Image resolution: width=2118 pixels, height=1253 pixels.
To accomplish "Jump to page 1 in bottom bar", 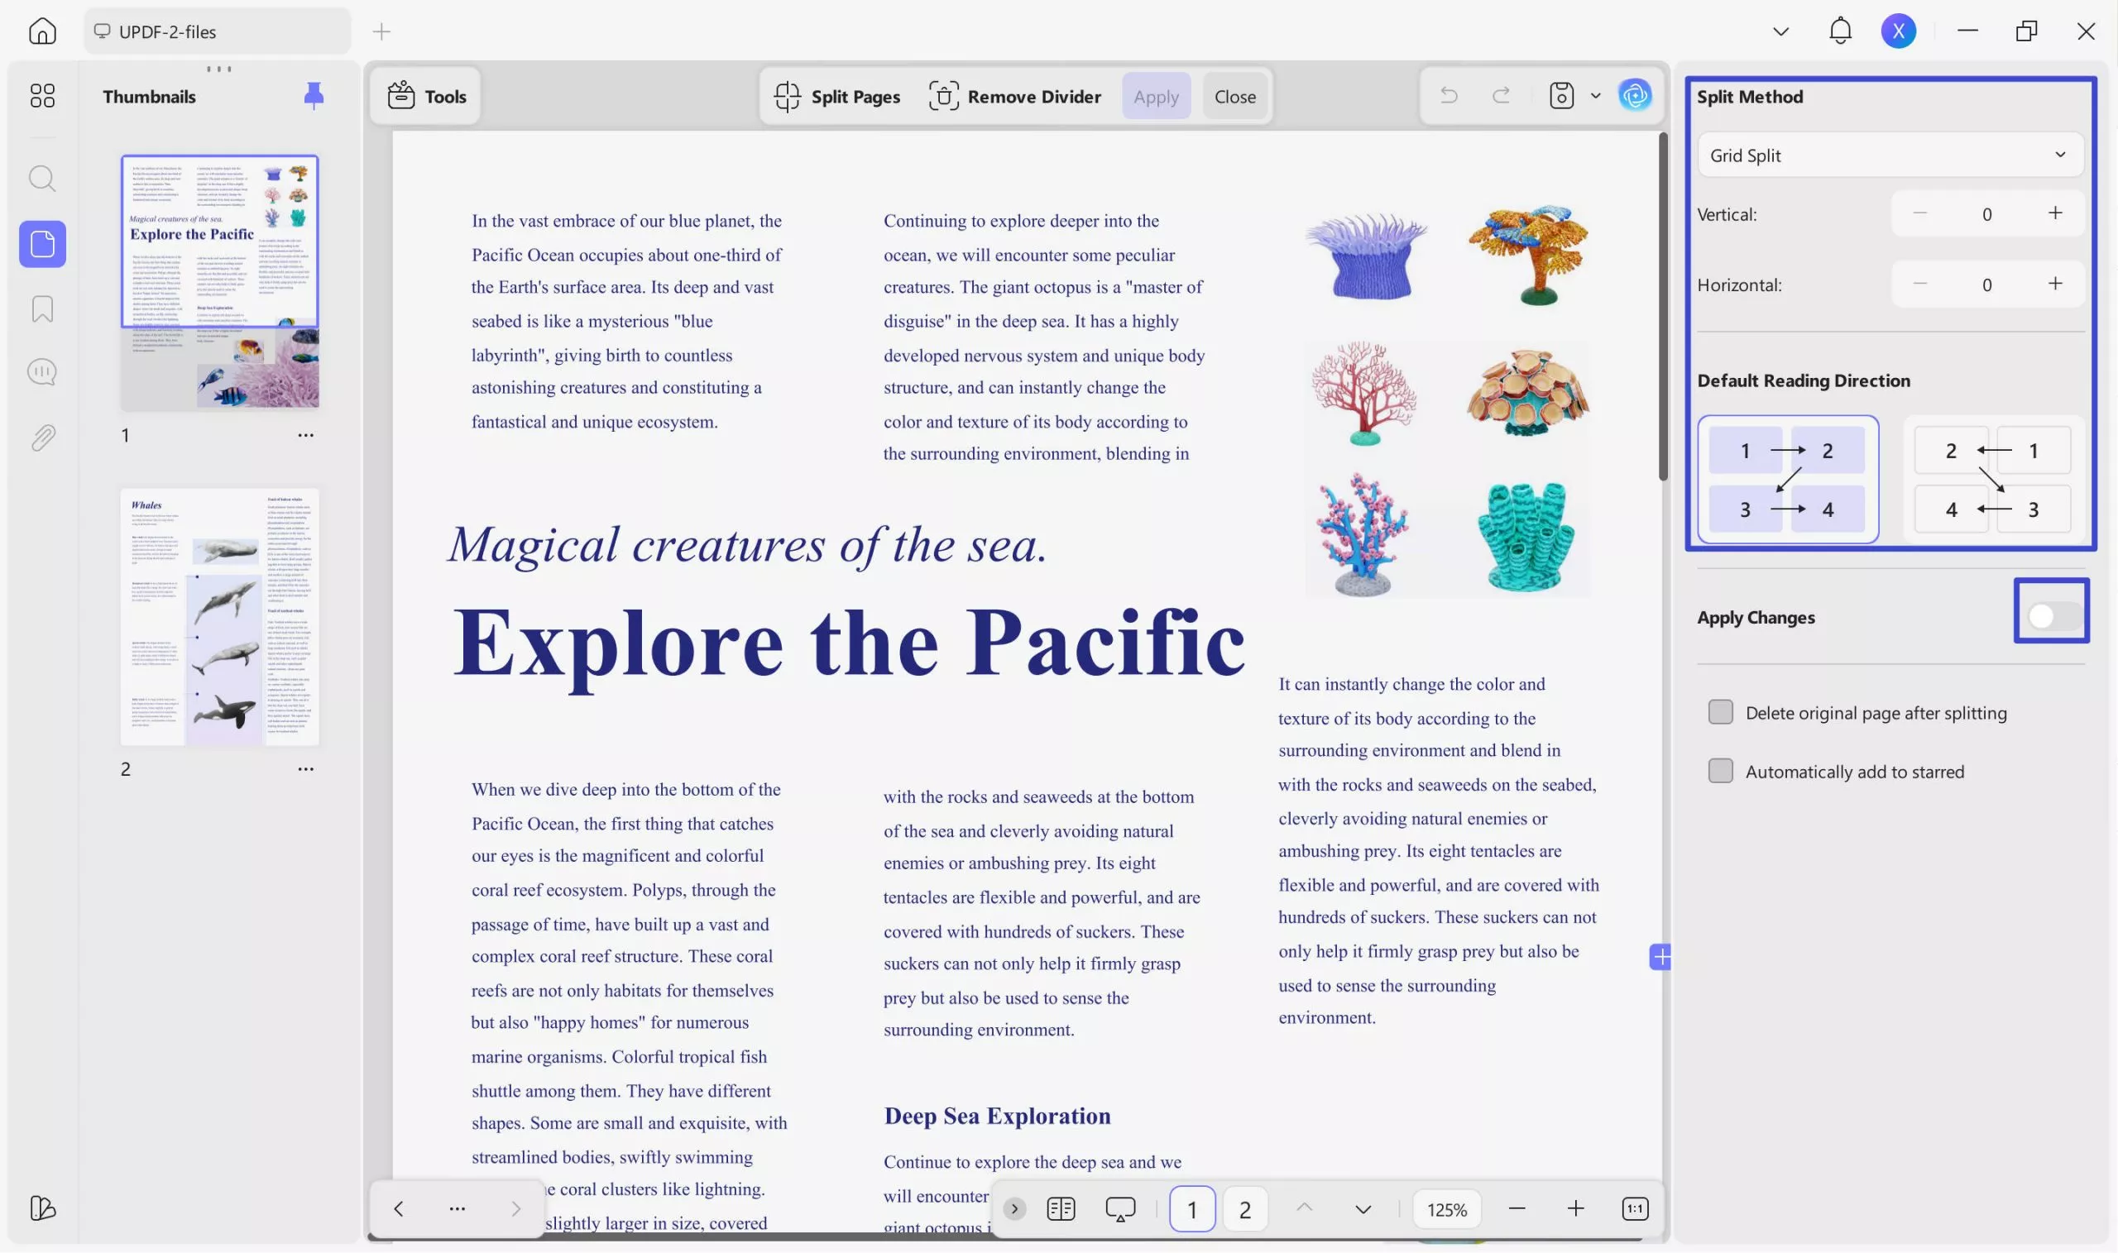I will tap(1192, 1209).
